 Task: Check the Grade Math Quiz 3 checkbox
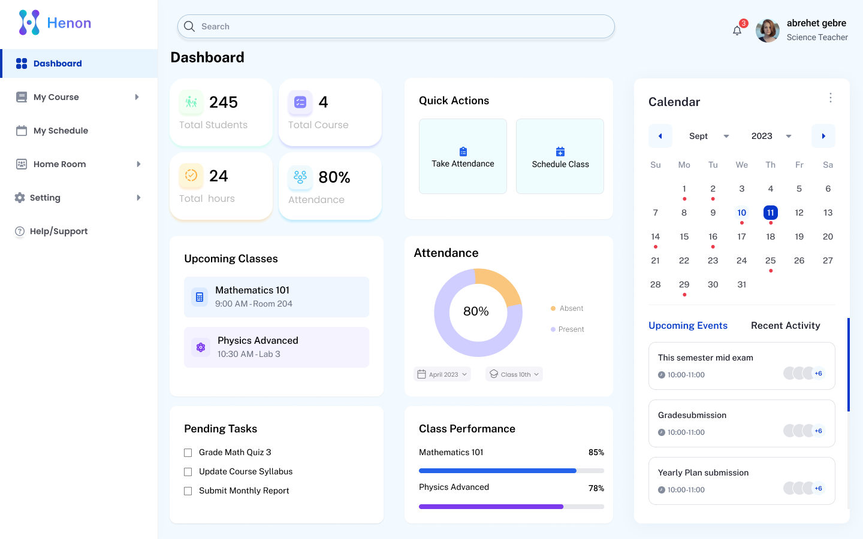pyautogui.click(x=188, y=452)
